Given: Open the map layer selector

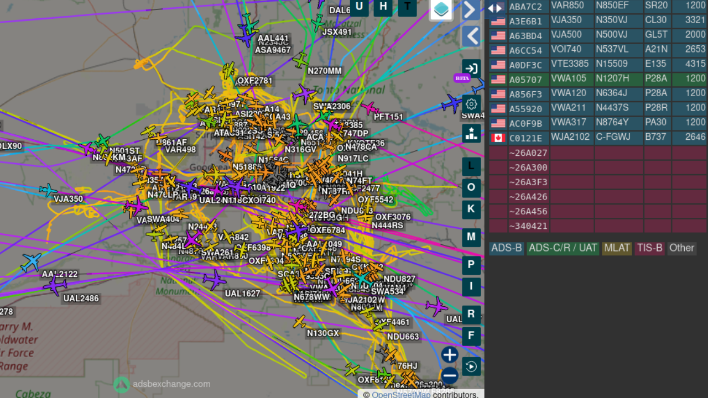Looking at the screenshot, I should [441, 9].
